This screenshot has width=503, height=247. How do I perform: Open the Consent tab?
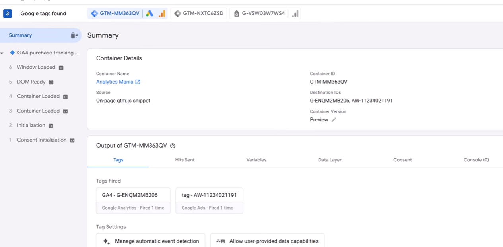(x=402, y=160)
